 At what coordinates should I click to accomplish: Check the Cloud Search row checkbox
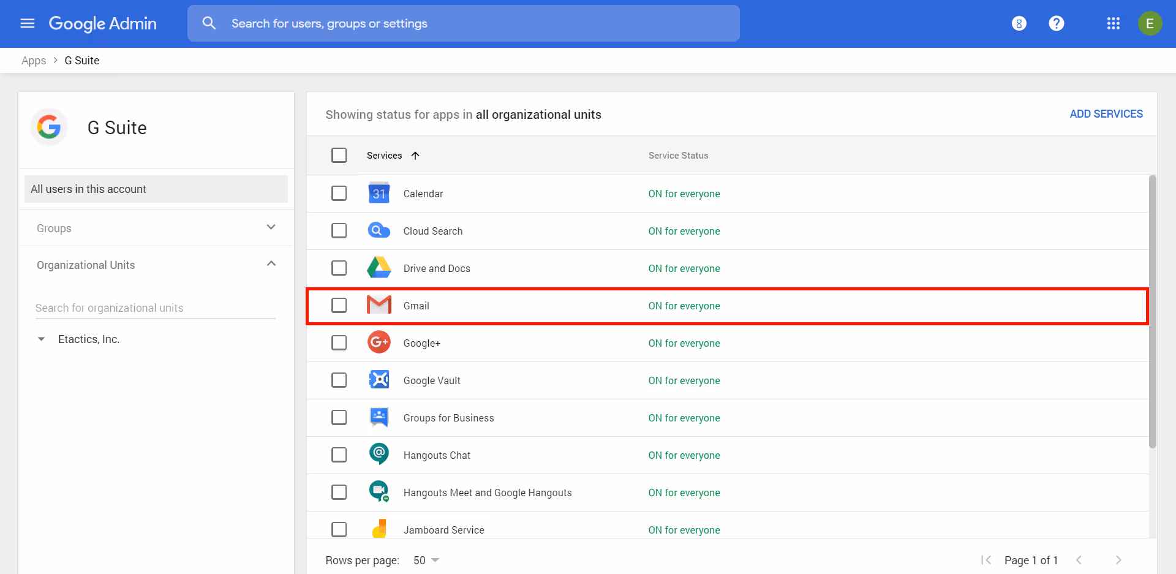click(x=339, y=230)
